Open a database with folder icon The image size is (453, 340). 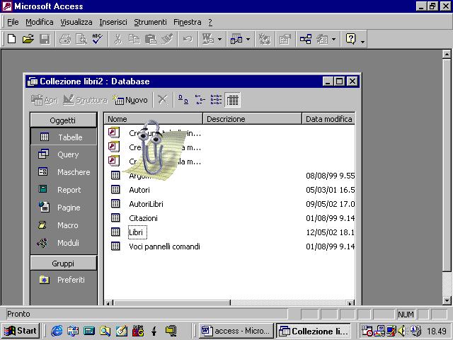[x=28, y=39]
